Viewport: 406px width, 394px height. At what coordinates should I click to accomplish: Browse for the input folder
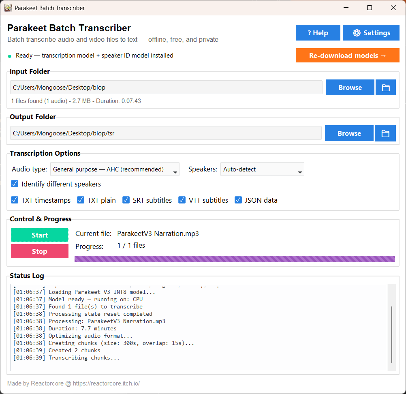point(350,88)
